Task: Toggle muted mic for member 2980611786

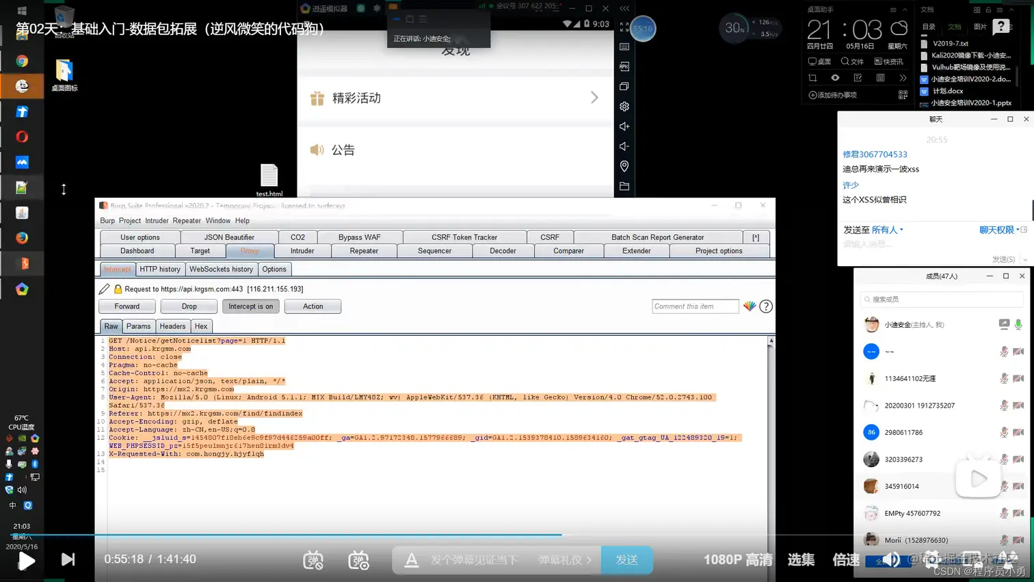Action: 1003,432
